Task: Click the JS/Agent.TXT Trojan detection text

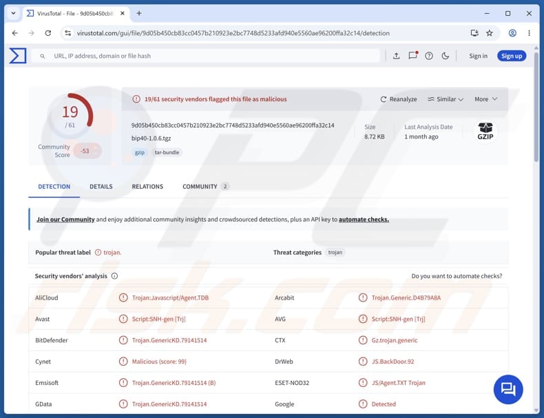Action: point(398,383)
